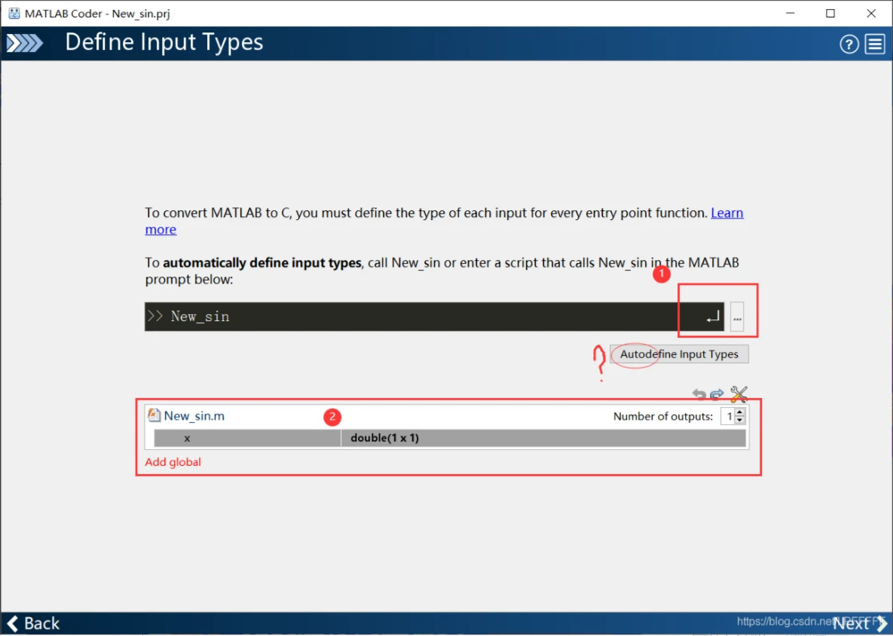893x636 pixels.
Task: Click the New_sin.m file name link
Action: click(x=194, y=416)
